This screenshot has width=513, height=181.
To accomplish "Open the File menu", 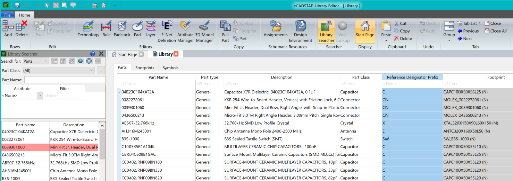I will click(7, 15).
